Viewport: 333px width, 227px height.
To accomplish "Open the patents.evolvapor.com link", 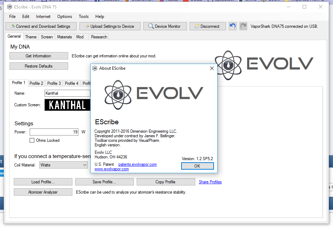I will (x=137, y=164).
